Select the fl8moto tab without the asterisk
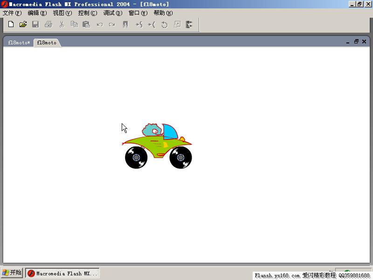Screen dimensions: 373x280 pyautogui.click(x=47, y=42)
